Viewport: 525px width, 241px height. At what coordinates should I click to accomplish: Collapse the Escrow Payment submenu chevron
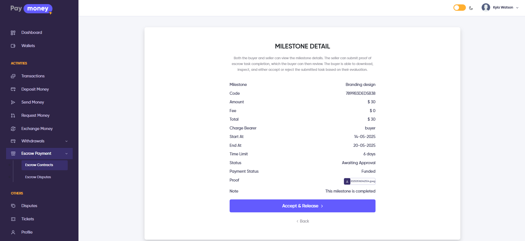[67, 154]
